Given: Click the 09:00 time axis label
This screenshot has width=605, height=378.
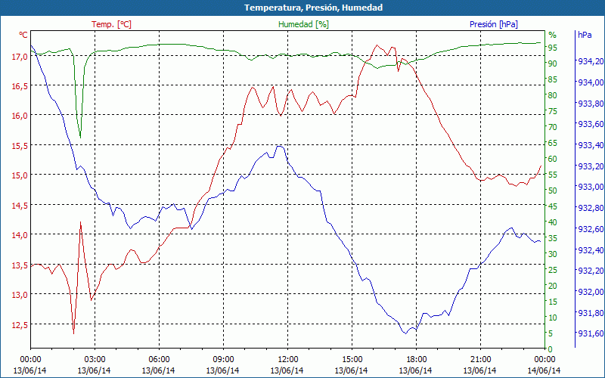Looking at the screenshot, I should [223, 360].
